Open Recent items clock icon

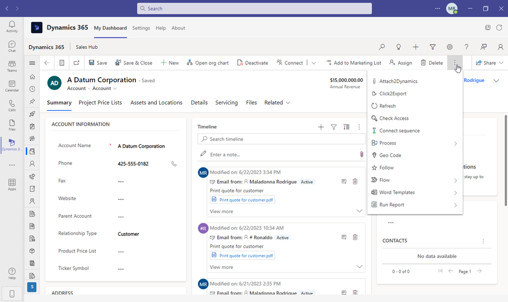32,89
